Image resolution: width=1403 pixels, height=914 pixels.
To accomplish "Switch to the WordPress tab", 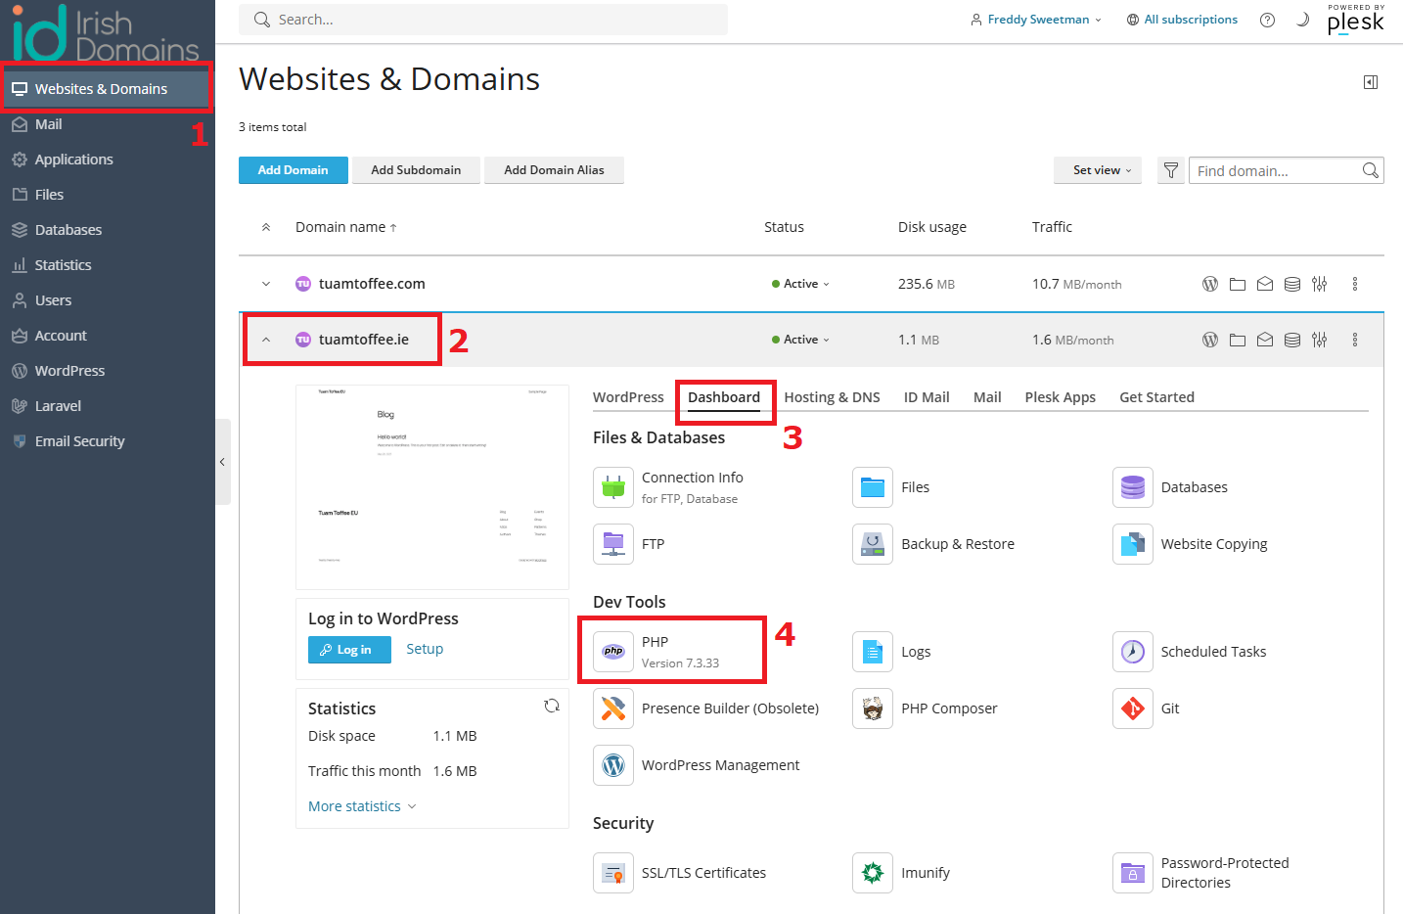I will coord(628,397).
